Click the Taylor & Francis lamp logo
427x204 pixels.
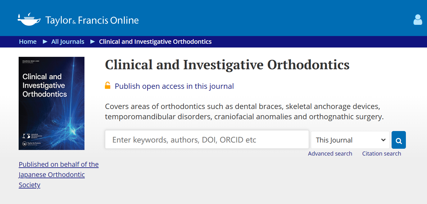[29, 19]
